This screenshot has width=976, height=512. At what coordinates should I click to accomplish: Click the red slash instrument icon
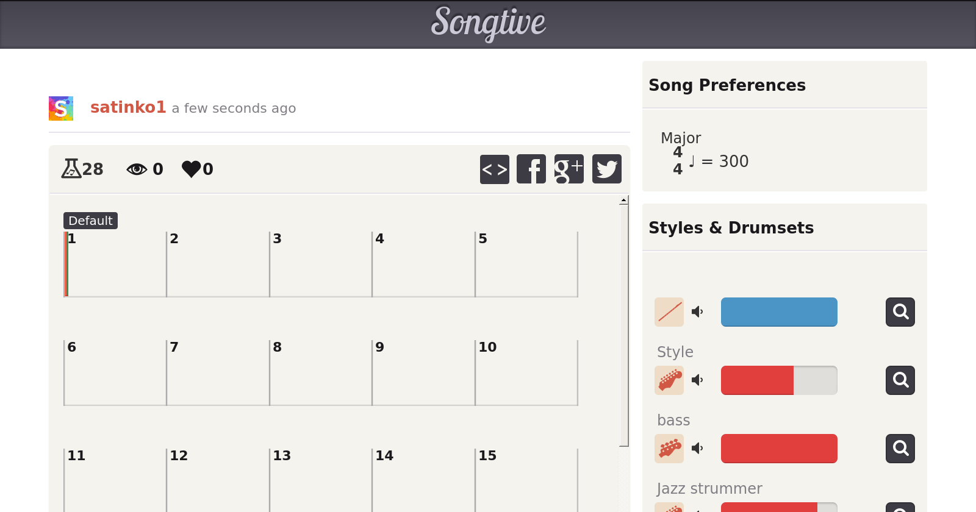[x=669, y=312]
